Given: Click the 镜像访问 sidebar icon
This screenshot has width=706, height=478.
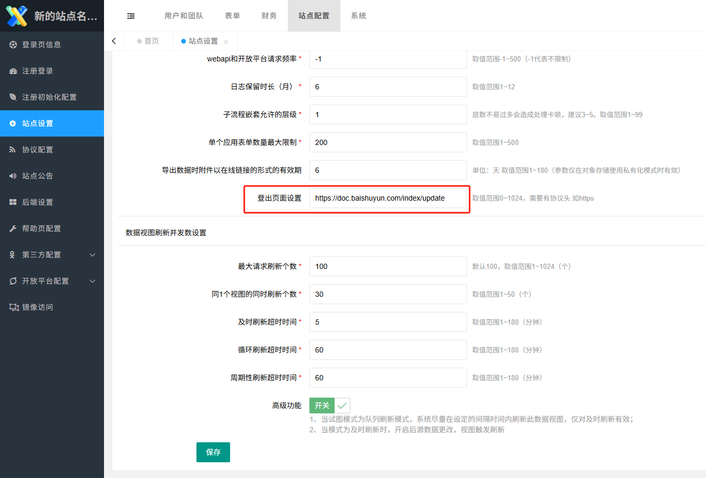Looking at the screenshot, I should click(x=14, y=307).
